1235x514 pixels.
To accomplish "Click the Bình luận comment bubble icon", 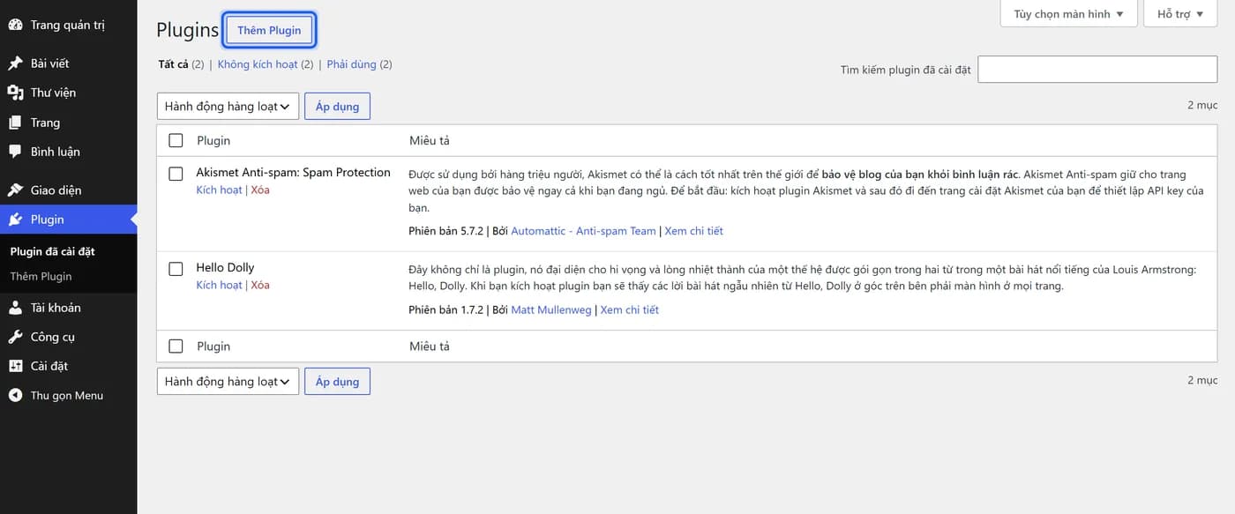I will tap(15, 152).
